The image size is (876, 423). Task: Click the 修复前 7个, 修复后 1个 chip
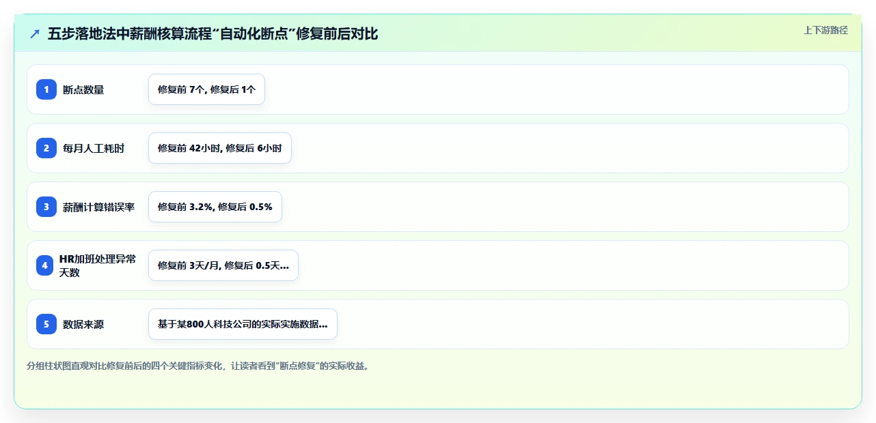pos(206,89)
